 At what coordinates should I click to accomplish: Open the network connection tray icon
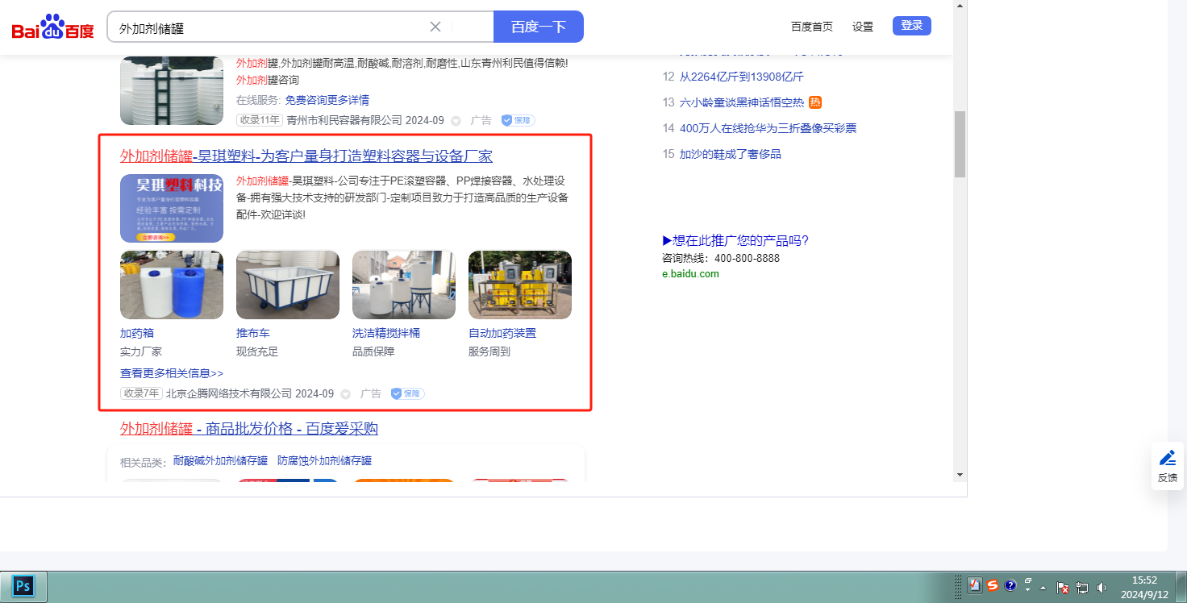[1082, 588]
